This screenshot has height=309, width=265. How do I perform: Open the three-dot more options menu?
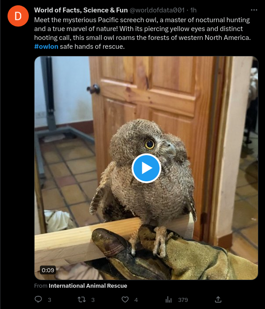[x=254, y=10]
